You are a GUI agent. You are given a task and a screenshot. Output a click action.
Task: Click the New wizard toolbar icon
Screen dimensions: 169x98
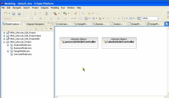point(6,13)
